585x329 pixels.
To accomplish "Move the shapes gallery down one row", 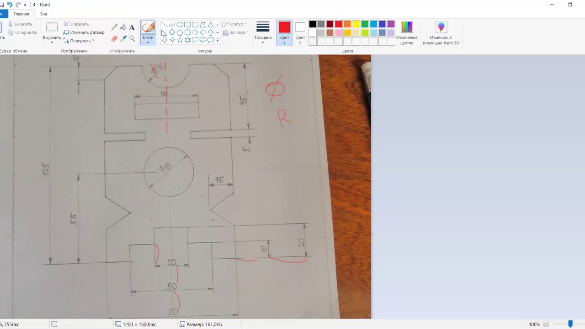I will (x=217, y=32).
